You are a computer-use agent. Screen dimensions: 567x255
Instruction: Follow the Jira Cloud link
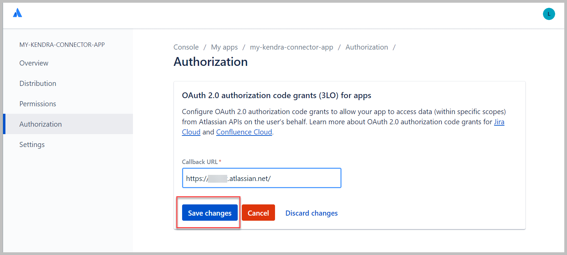[x=499, y=122]
